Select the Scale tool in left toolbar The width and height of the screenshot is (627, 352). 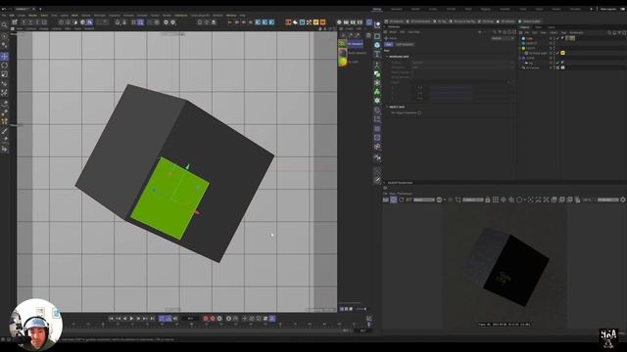[4, 74]
